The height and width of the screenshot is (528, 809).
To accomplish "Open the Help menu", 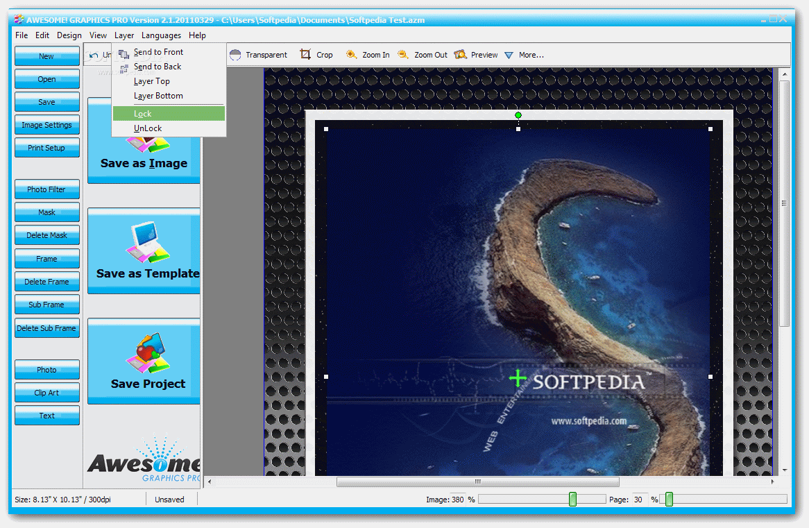I will point(197,35).
